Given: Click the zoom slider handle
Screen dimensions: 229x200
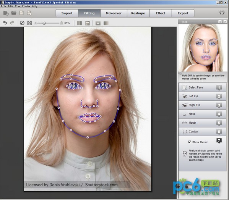Looking at the screenshot, I should click(x=44, y=23).
